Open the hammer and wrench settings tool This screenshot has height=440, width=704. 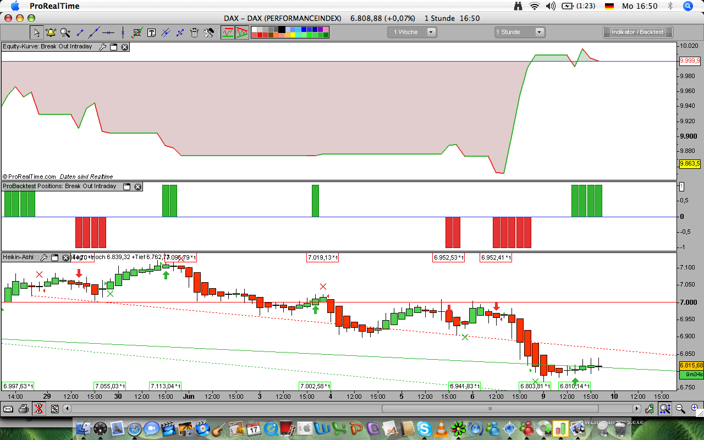pyautogui.click(x=208, y=32)
